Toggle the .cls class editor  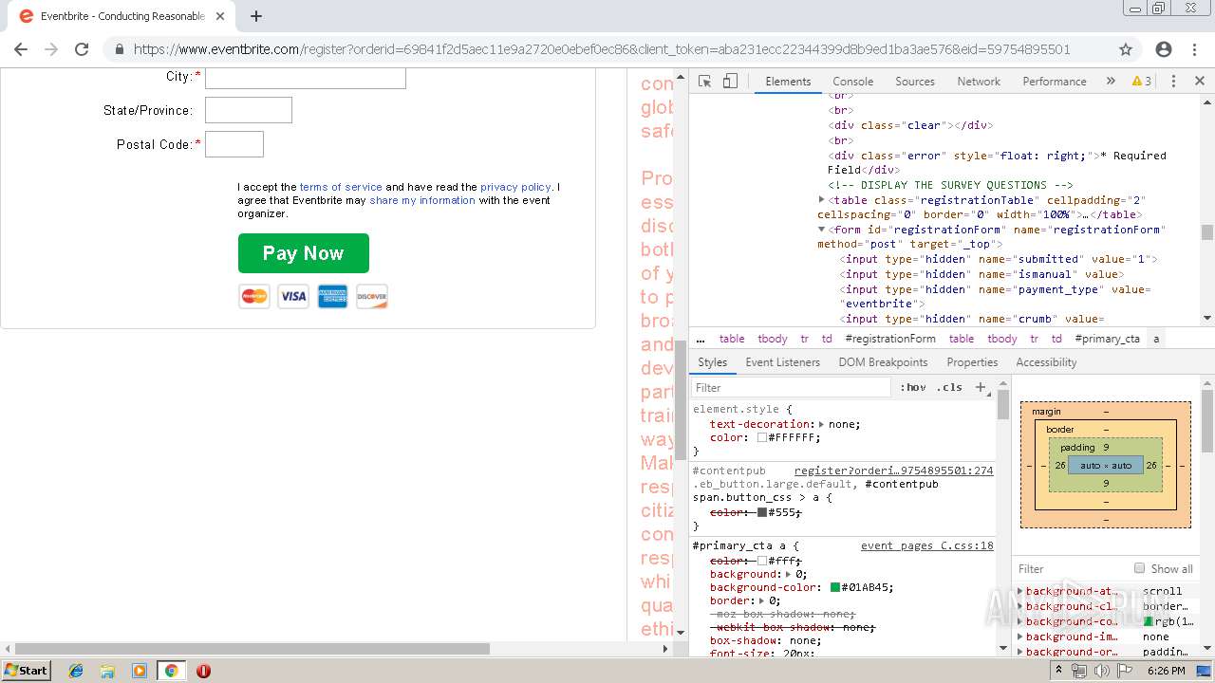click(949, 387)
